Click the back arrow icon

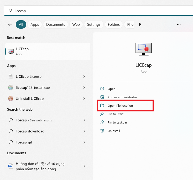click(10, 24)
